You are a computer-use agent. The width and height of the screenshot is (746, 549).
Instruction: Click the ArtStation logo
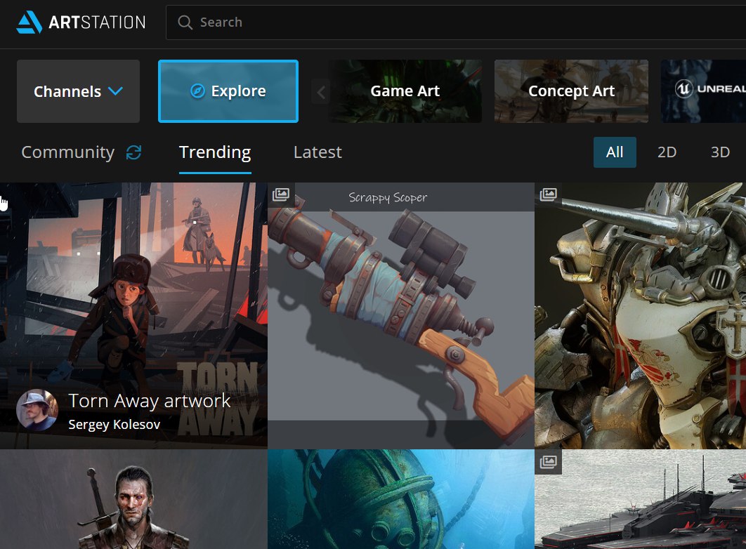(81, 22)
